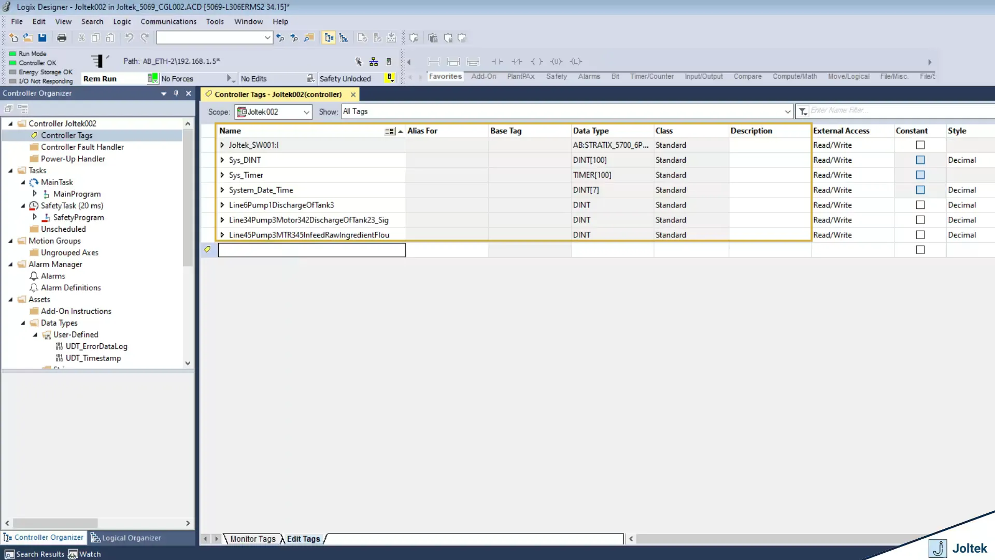
Task: Click the name filter funnel icon
Action: [803, 111]
